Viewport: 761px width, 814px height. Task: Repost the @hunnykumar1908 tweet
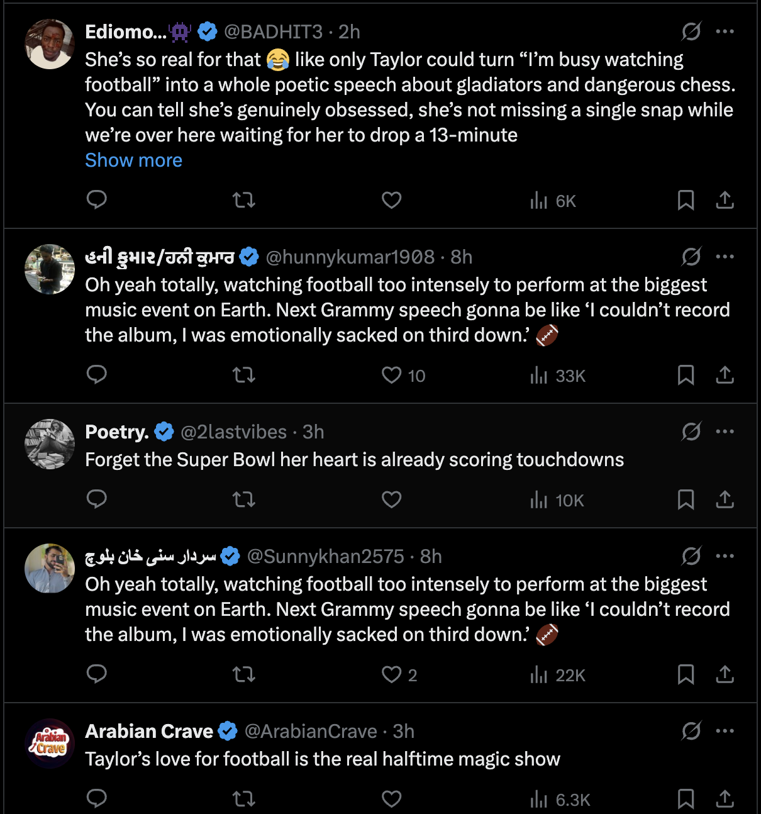point(243,375)
